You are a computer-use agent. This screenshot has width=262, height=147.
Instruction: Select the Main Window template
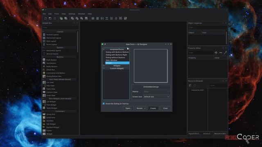(x=111, y=60)
